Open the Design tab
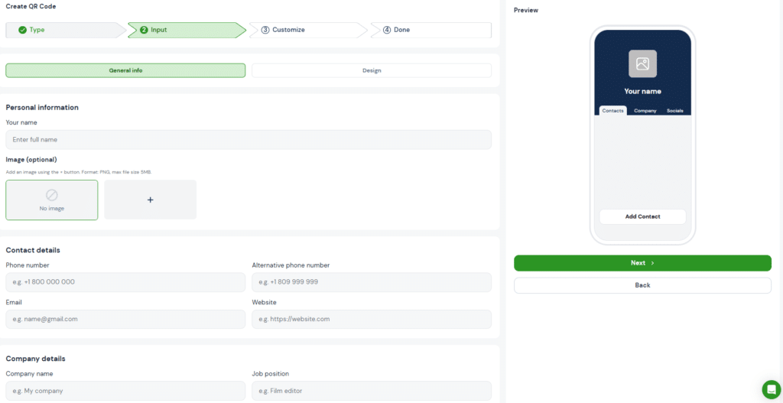Image resolution: width=783 pixels, height=403 pixels. (372, 70)
